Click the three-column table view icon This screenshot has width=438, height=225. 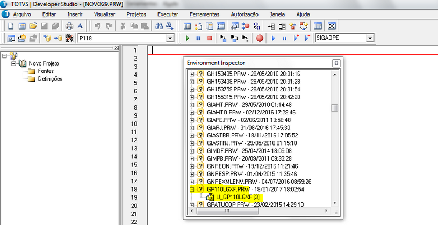tap(318, 26)
